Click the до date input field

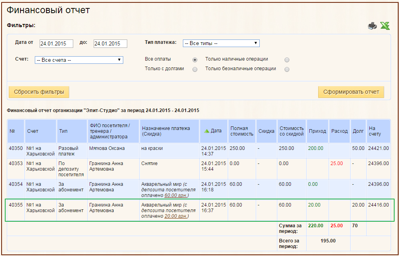pyautogui.click(x=110, y=44)
